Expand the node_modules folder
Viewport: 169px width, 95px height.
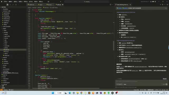pos(6,26)
